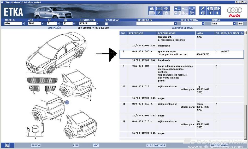Click the open book catalog icon
The height and width of the screenshot is (149, 248).
tap(159, 9)
